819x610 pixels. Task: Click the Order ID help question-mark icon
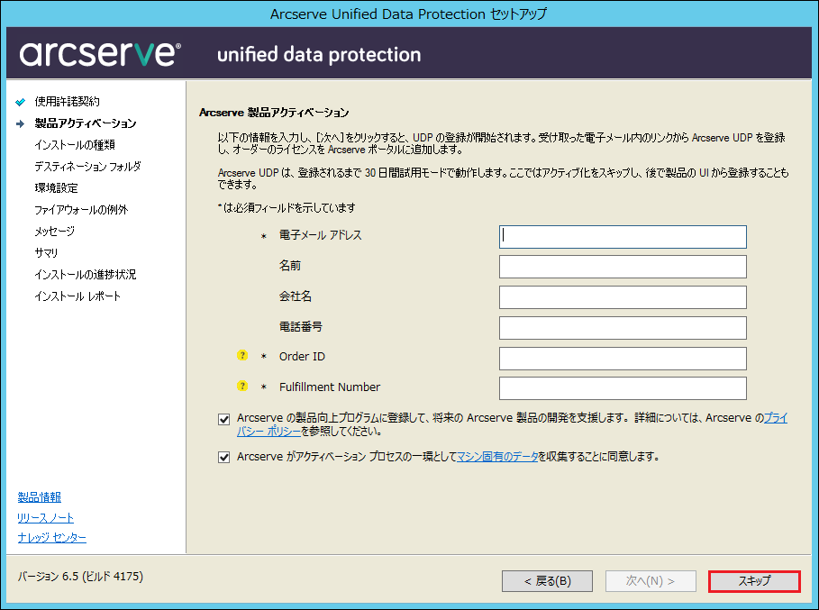242,356
